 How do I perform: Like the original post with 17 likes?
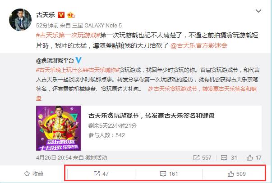[x=254, y=157]
